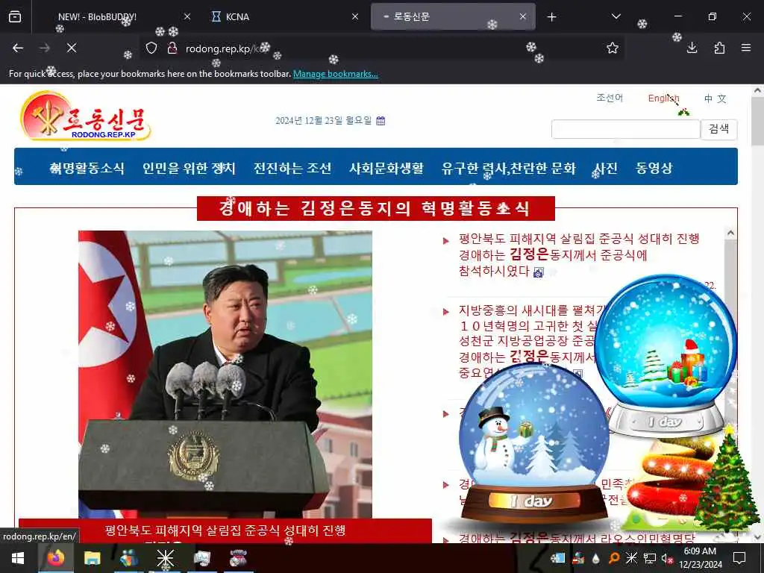The image size is (764, 573).
Task: Go back using the browser back arrow
Action: click(18, 48)
